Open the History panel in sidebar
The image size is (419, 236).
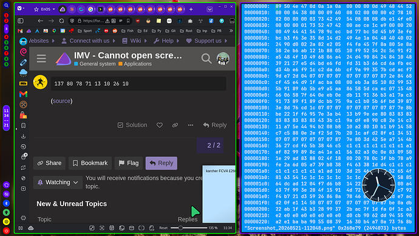pos(23,147)
